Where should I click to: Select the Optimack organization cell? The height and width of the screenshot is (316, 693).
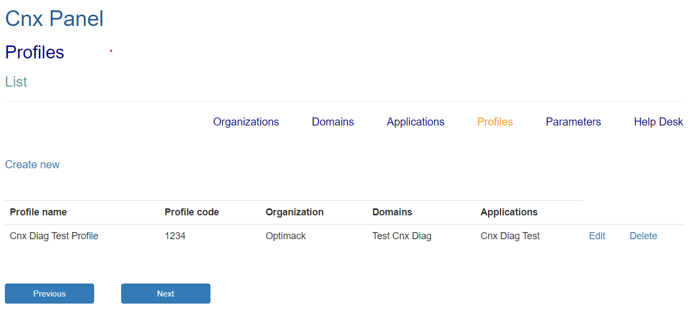click(286, 236)
